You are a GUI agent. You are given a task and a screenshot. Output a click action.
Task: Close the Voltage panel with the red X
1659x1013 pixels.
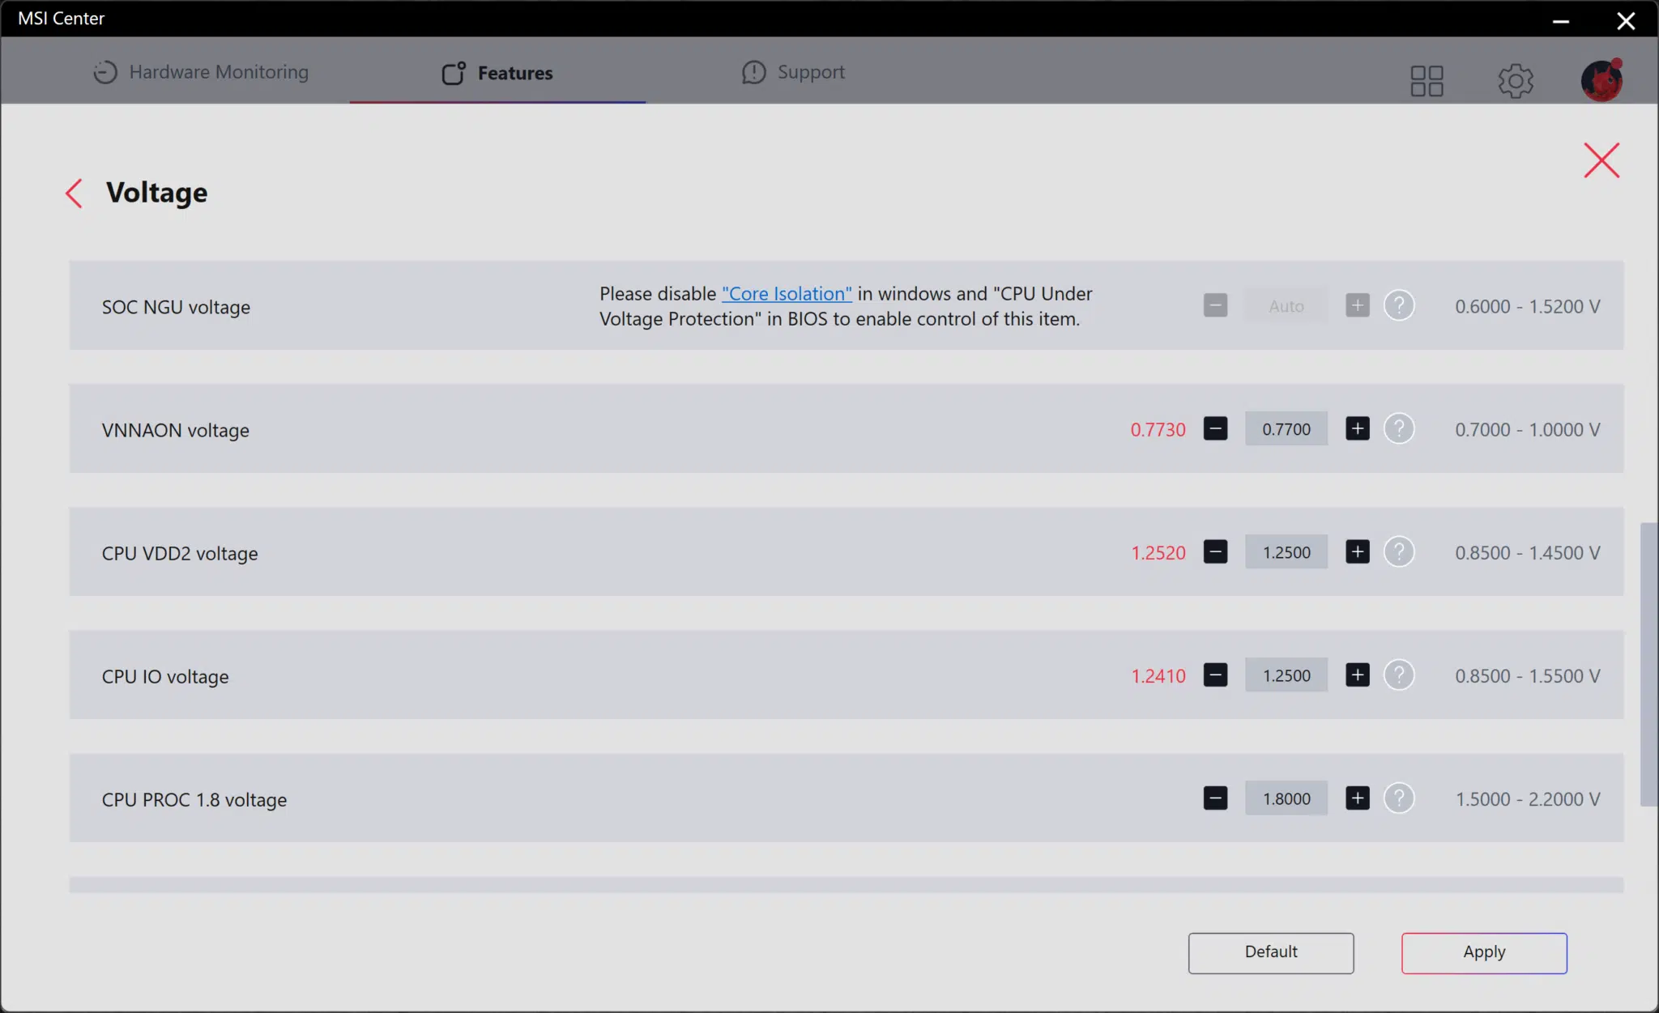1601,160
